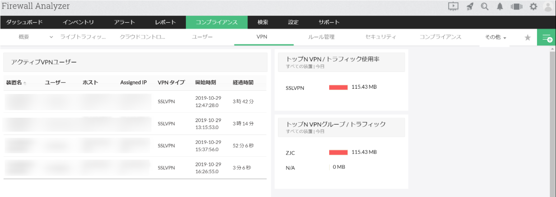Click the vertical scrollbar on right edge
The height and width of the screenshot is (197, 556).
pos(552,118)
